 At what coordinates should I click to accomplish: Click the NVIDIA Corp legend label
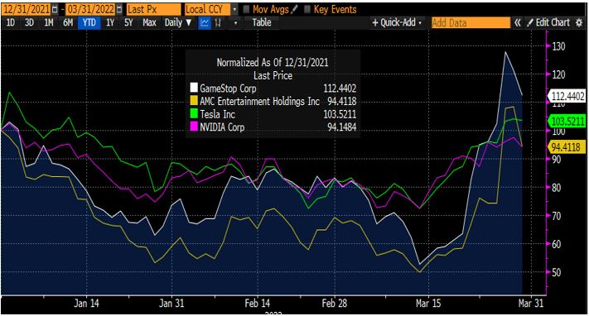[222, 127]
